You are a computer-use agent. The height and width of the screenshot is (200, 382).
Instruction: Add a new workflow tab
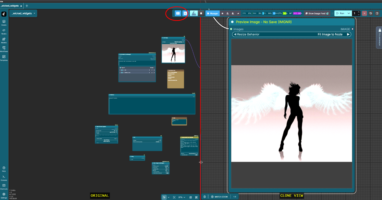[x=27, y=6]
